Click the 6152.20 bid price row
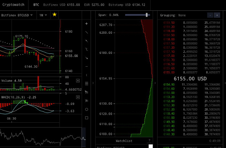 [192, 109]
